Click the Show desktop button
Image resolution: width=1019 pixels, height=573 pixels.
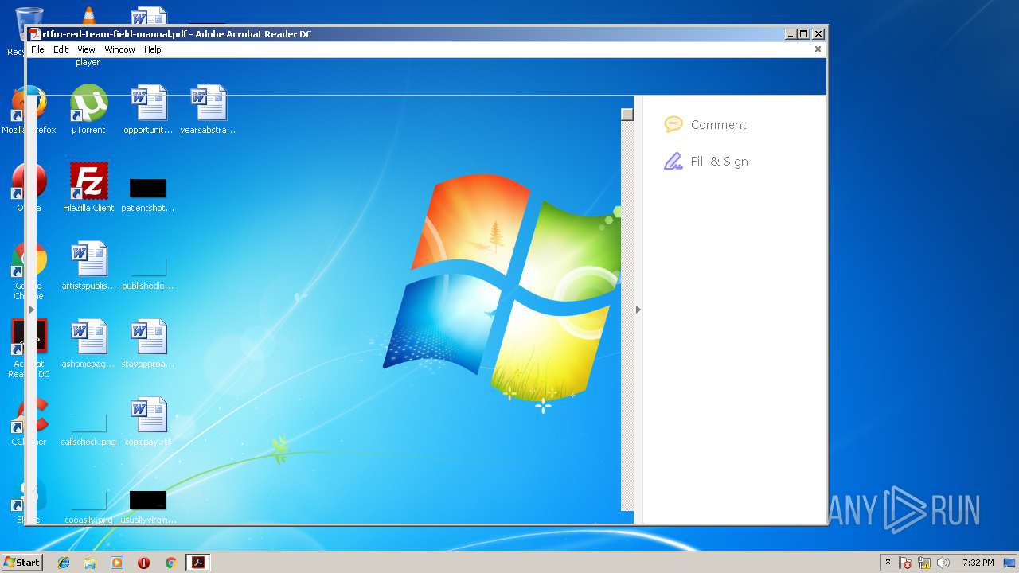tap(1009, 563)
